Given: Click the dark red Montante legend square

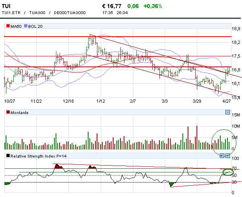Looking at the screenshot, I should (x=8, y=113).
